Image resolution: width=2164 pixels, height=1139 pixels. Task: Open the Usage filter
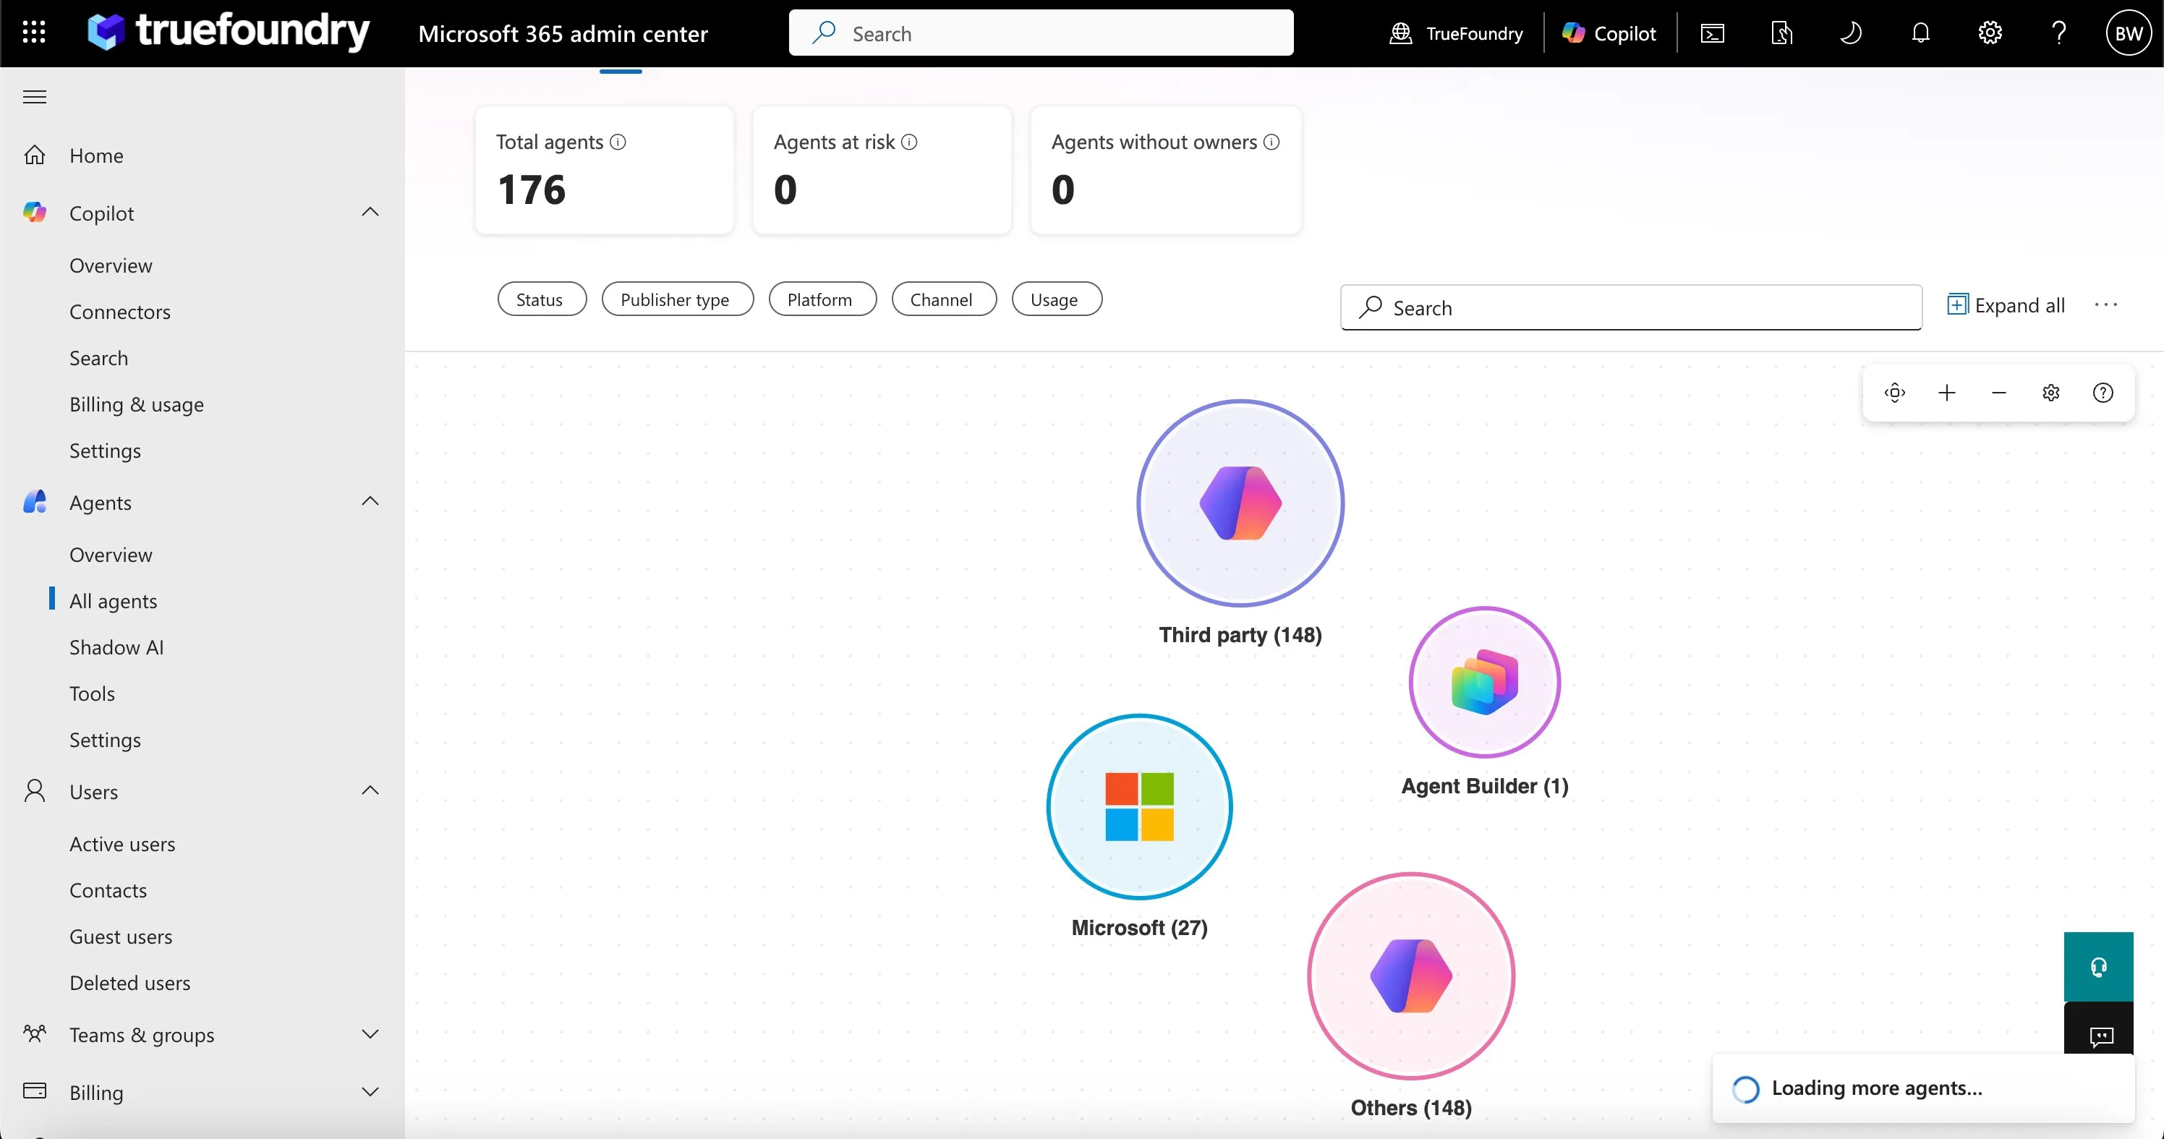coord(1057,299)
